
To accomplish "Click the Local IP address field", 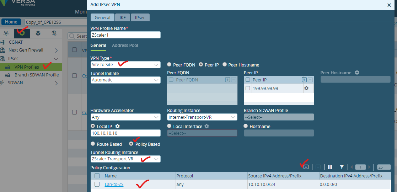I will click(x=125, y=133).
